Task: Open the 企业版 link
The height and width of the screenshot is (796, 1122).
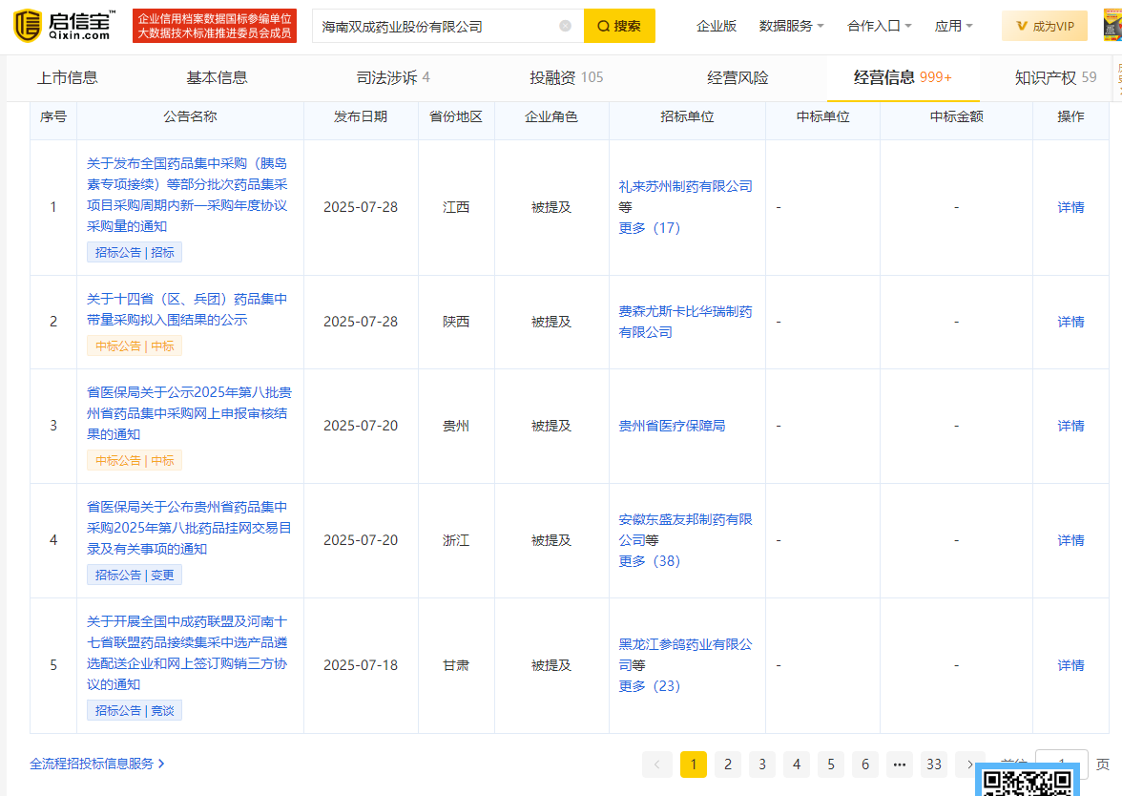Action: pos(717,26)
